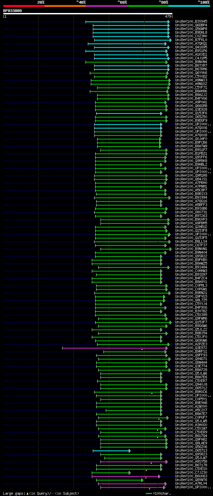
Task: Select the UniRef100_B9N0N1 label
Action: click(191, 249)
